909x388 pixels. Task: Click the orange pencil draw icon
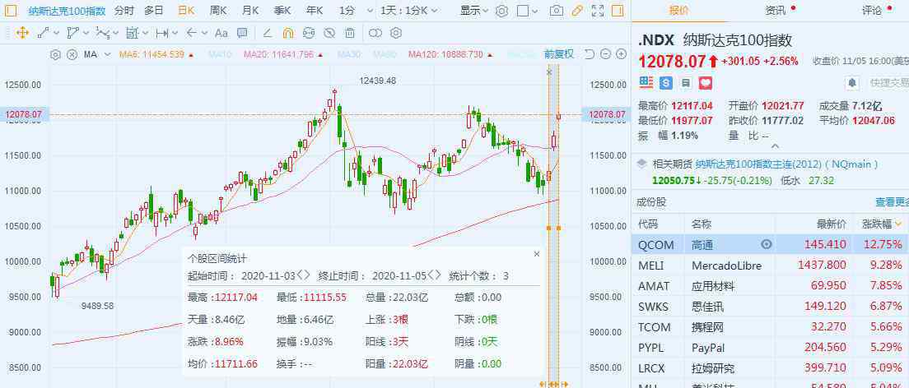(577, 11)
